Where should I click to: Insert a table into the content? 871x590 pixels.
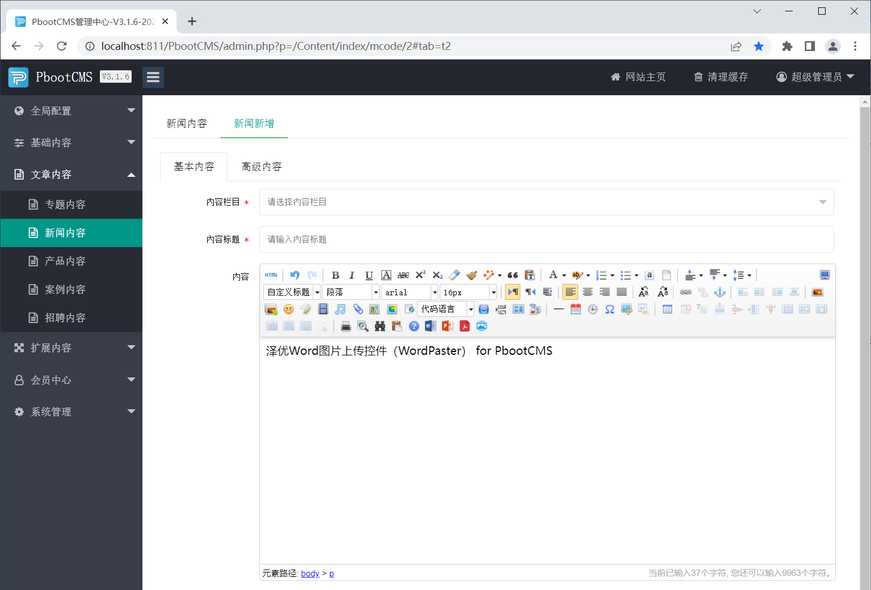pyautogui.click(x=667, y=309)
